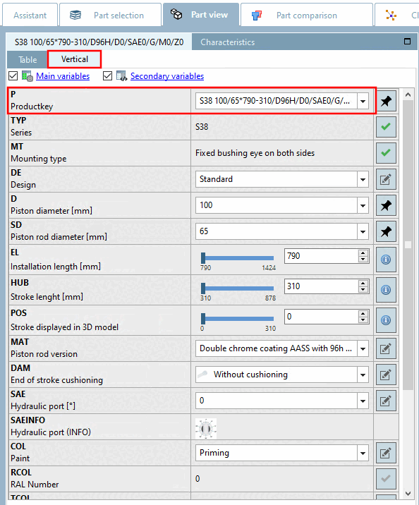The height and width of the screenshot is (505, 419).
Task: Switch to the Part comparison tab
Action: 307,15
